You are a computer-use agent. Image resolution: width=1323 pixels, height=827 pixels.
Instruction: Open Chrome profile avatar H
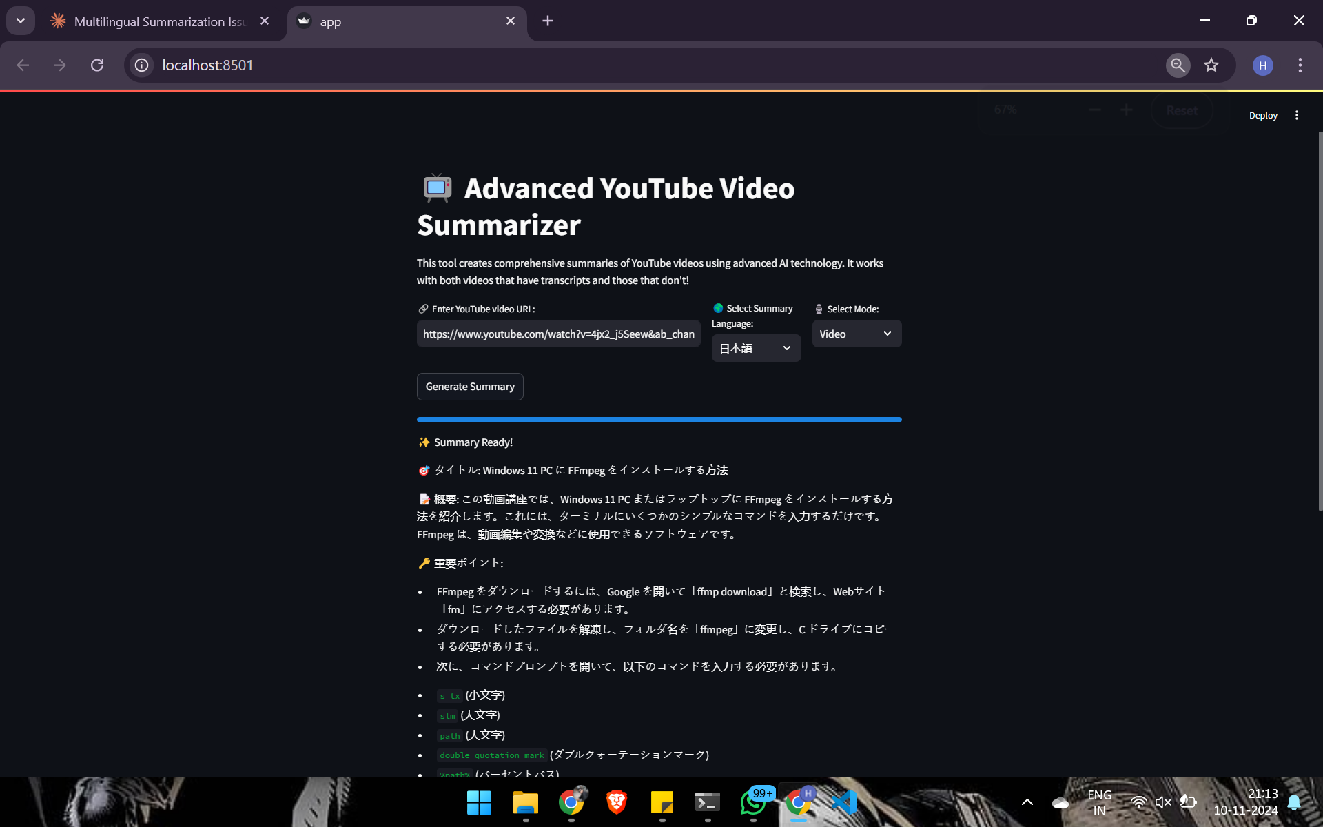(1262, 65)
